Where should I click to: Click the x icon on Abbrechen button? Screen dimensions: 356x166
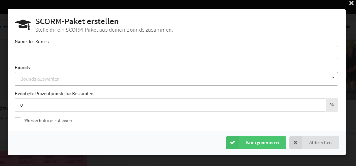pos(295,143)
